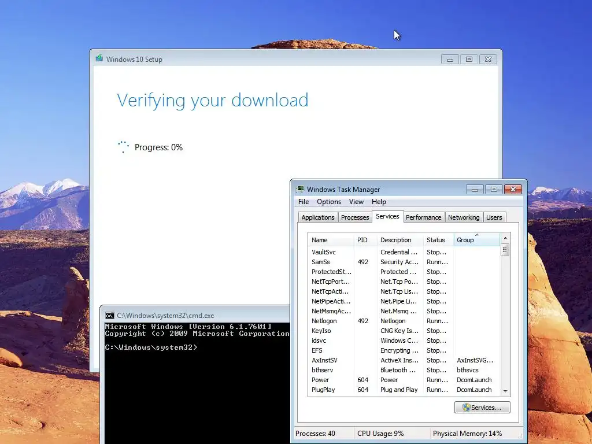Select the NetMsmqAc... service row

pyautogui.click(x=404, y=310)
